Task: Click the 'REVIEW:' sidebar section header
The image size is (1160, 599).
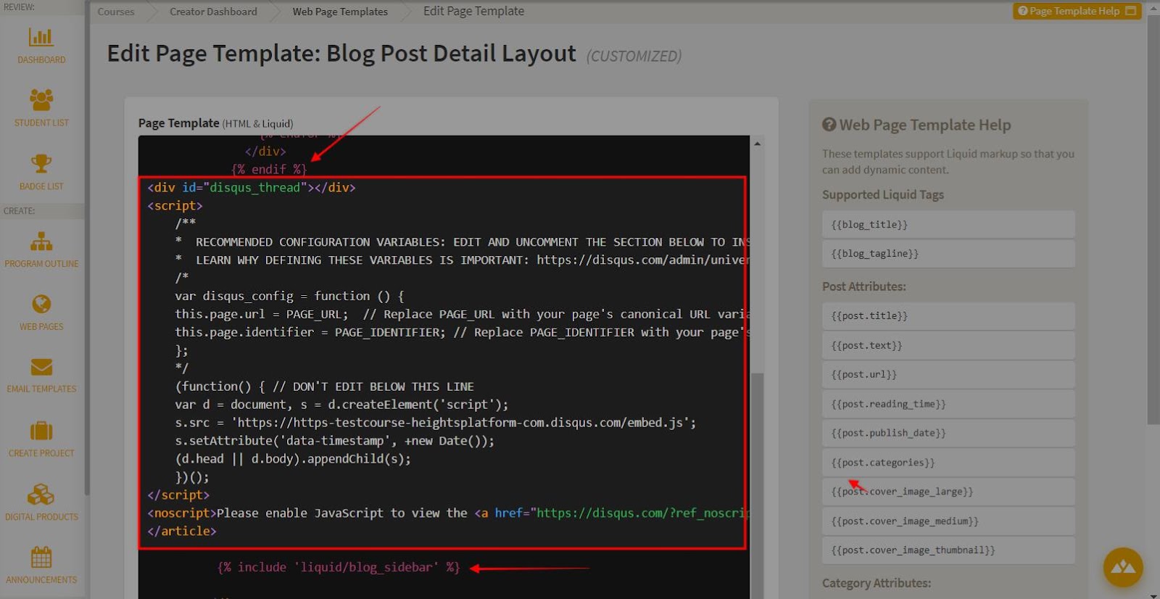Action: pos(19,7)
